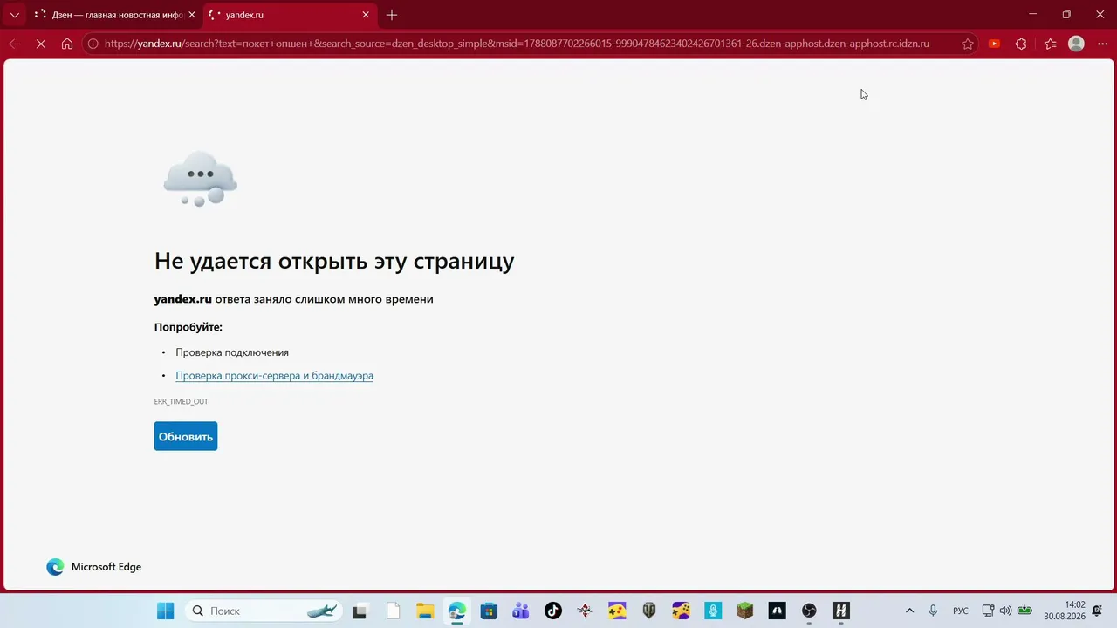Click the "Проверка подключения" bullet text

[232, 352]
